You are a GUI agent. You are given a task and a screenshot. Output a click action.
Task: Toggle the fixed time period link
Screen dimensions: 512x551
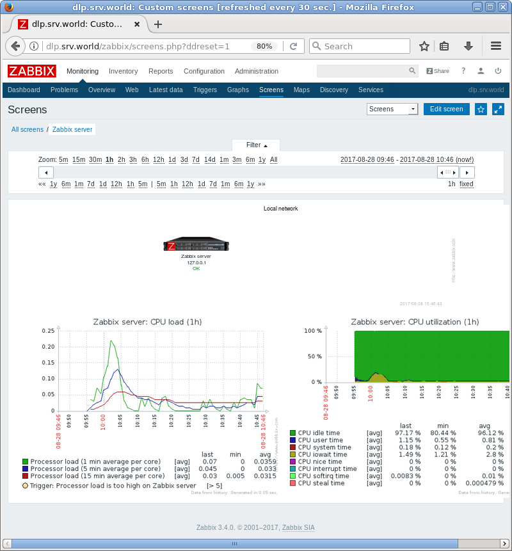467,184
